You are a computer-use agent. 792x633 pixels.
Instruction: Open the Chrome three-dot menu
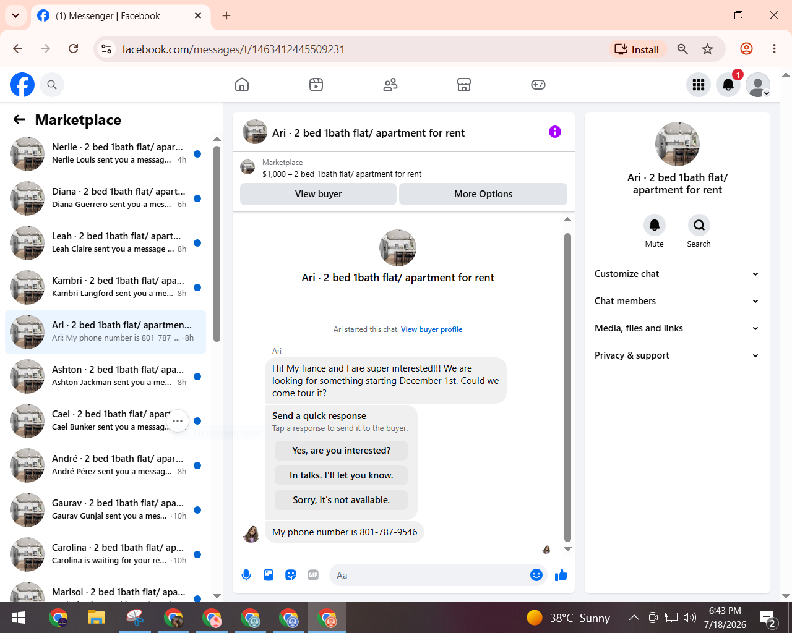click(x=774, y=49)
